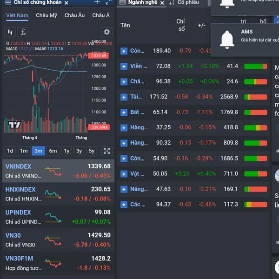Open the candlestick chart type selector
This screenshot has width=279, height=279.
click(x=10, y=32)
